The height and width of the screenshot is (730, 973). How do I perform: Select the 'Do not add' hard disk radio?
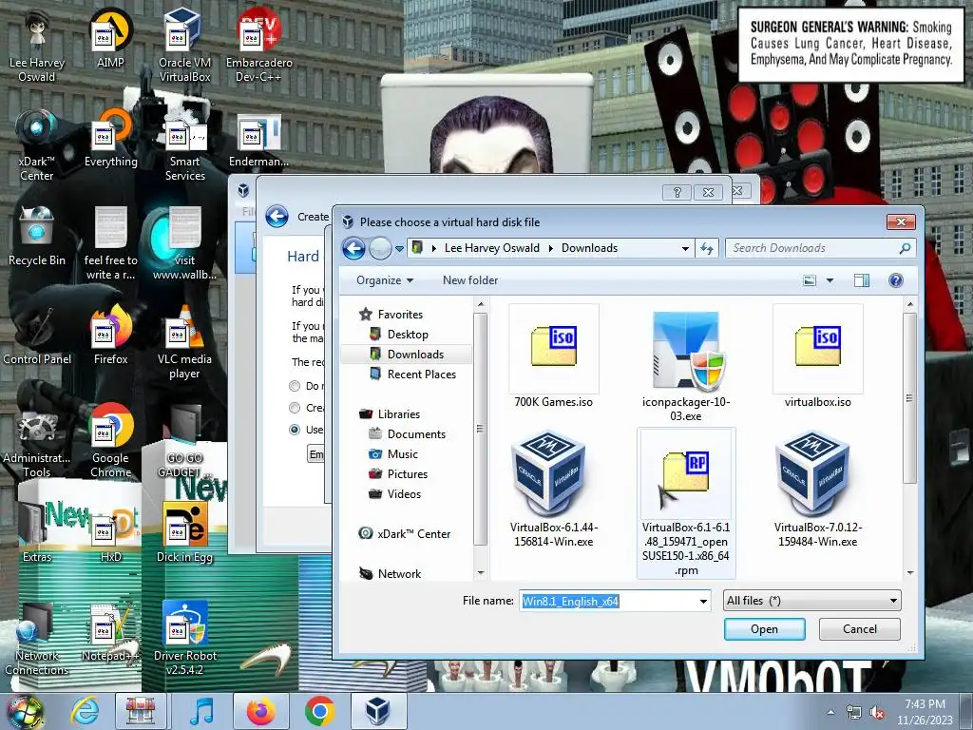click(295, 386)
